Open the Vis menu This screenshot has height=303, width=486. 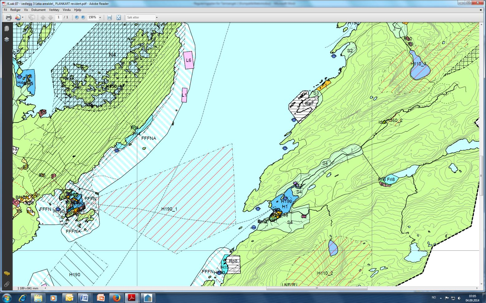click(x=26, y=10)
